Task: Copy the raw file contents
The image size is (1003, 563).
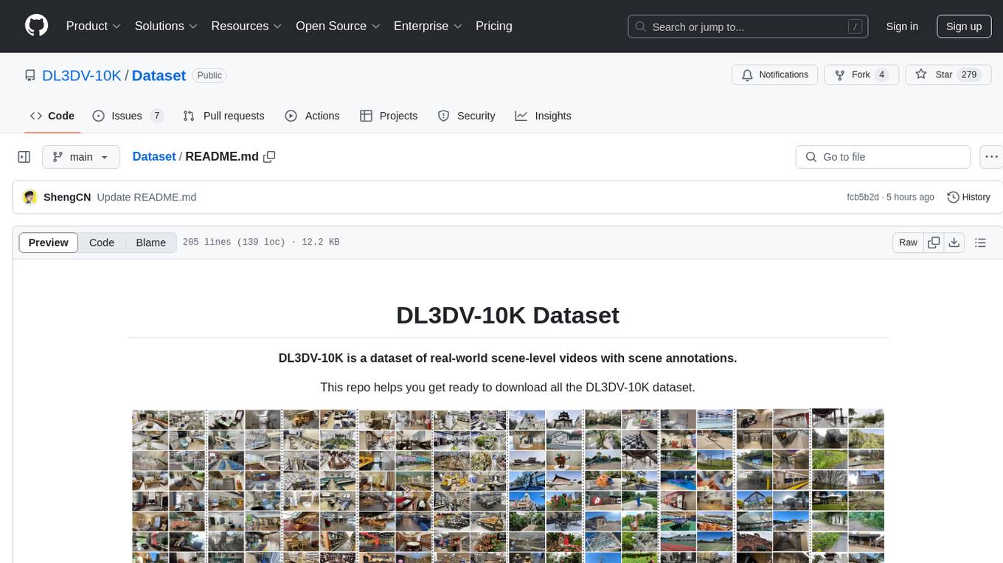Action: tap(934, 242)
